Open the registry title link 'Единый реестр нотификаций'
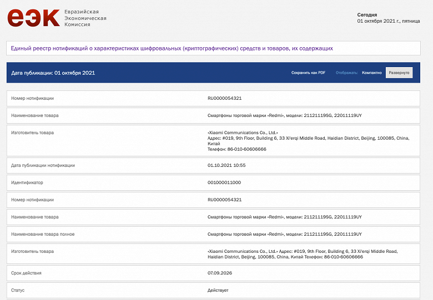 click(172, 48)
